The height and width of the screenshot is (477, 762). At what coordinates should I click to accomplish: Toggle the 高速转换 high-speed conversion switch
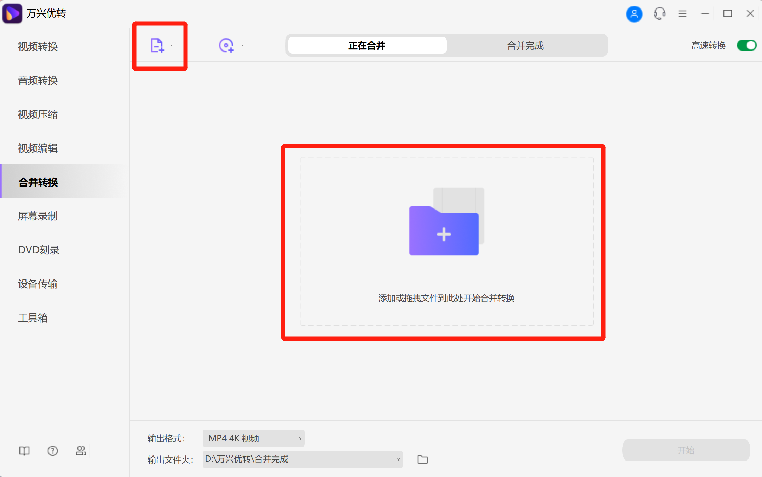click(746, 45)
